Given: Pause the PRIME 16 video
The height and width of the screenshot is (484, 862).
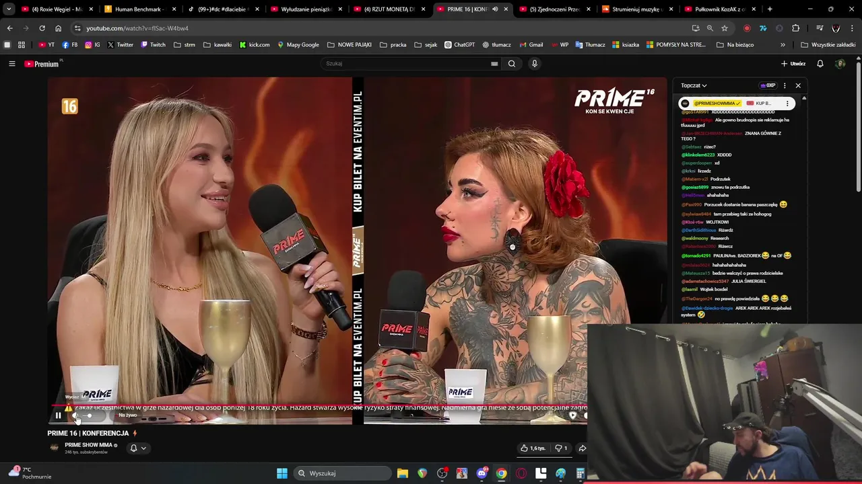Looking at the screenshot, I should (x=58, y=415).
